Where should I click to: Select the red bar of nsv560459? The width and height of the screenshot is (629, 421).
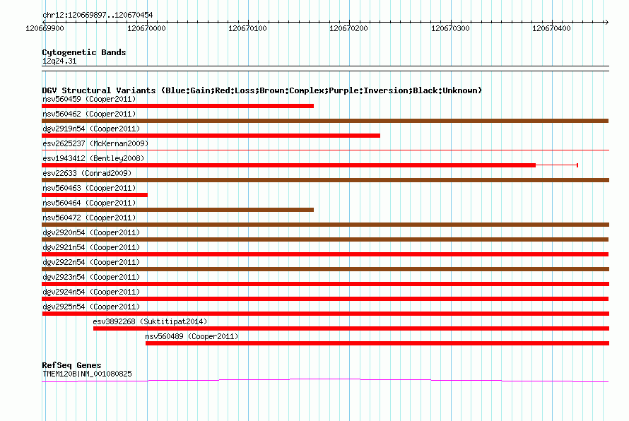(x=177, y=106)
